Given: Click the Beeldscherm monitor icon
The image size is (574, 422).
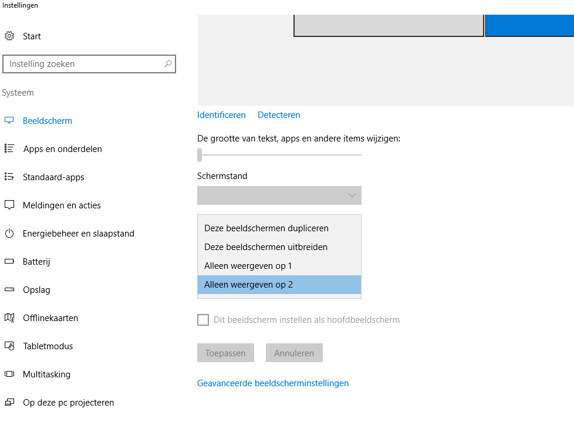Looking at the screenshot, I should [x=9, y=120].
